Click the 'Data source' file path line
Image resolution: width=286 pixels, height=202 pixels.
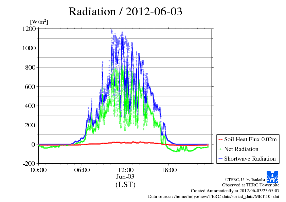coord(214,197)
